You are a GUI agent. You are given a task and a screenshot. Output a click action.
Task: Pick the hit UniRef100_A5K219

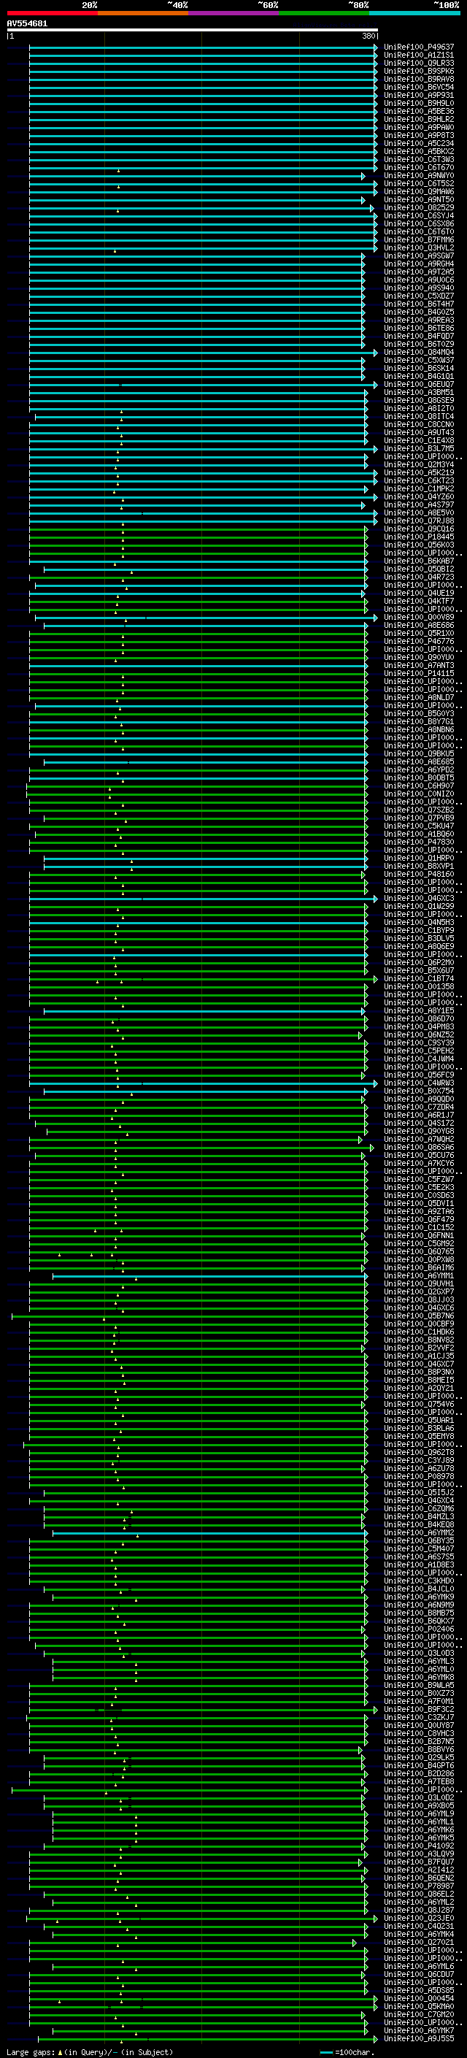coord(419,473)
